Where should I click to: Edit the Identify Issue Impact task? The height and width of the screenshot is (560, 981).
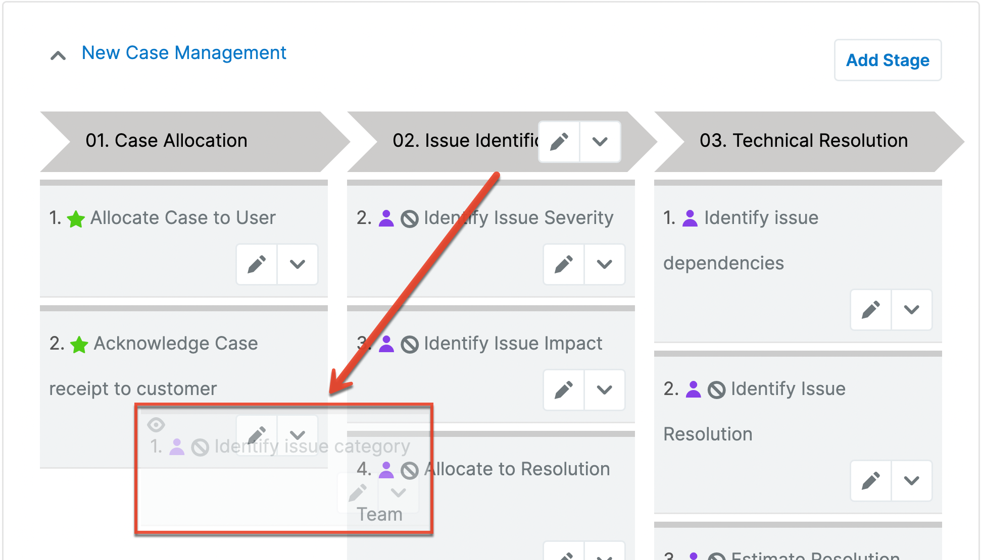564,390
